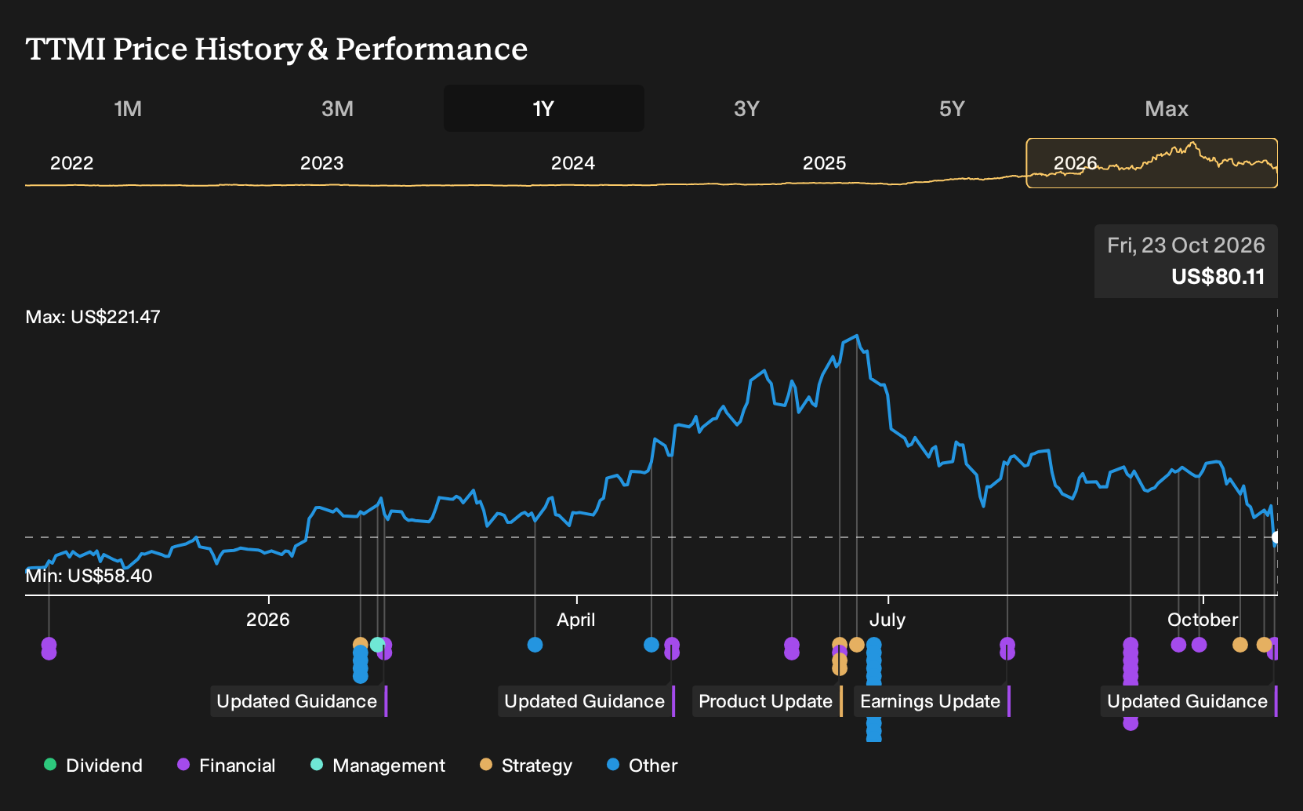Click the white current-price dot on chart

1276,537
